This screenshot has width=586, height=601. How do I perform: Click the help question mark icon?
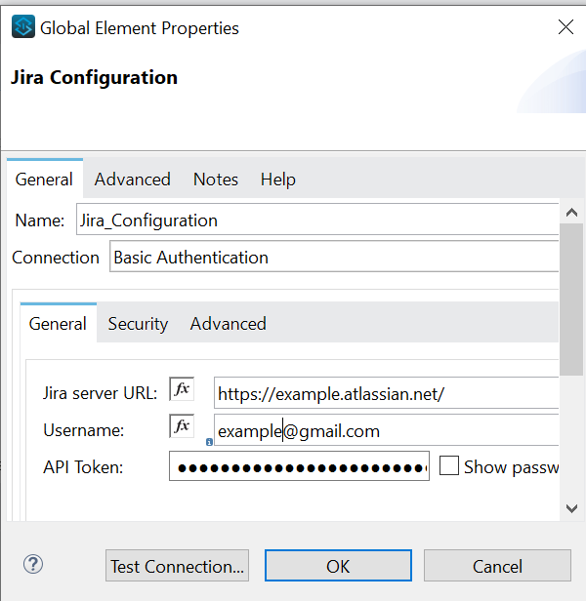click(33, 564)
